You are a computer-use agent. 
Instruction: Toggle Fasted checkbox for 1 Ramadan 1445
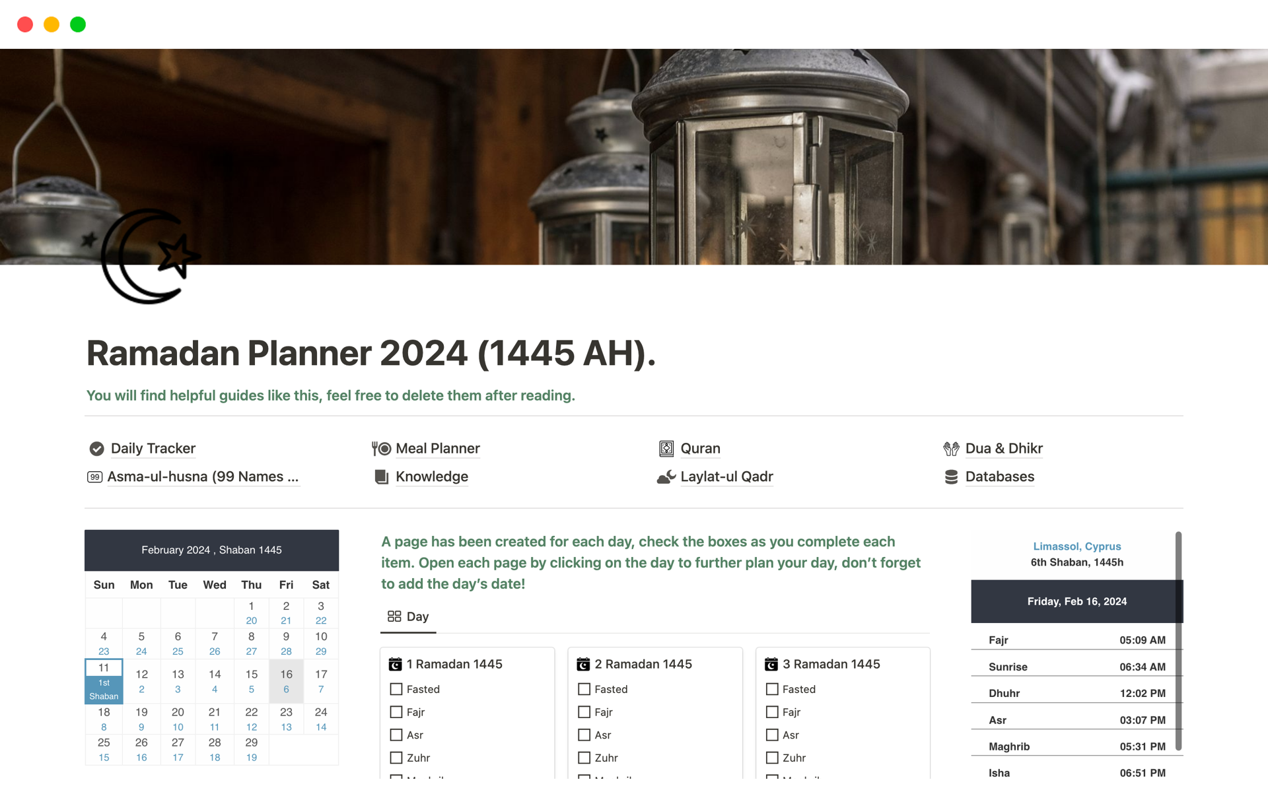pos(396,689)
